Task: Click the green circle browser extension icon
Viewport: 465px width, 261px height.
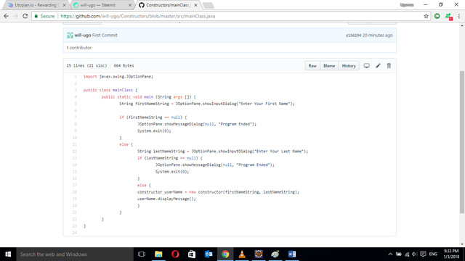Action: pyautogui.click(x=437, y=16)
